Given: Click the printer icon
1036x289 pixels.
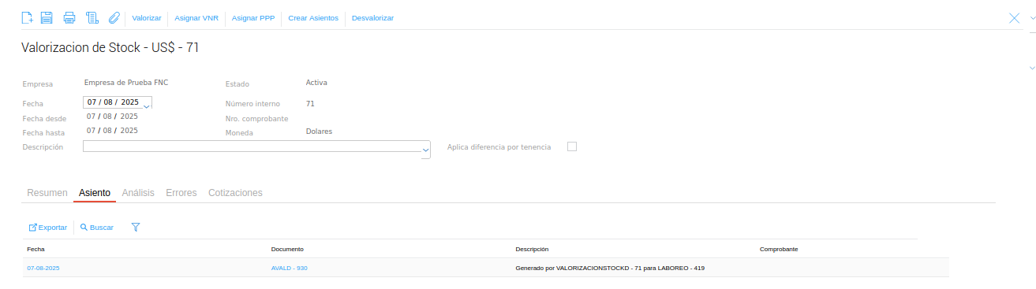Looking at the screenshot, I should (x=69, y=17).
